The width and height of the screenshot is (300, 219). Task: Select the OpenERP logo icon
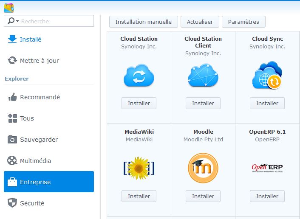click(x=267, y=168)
